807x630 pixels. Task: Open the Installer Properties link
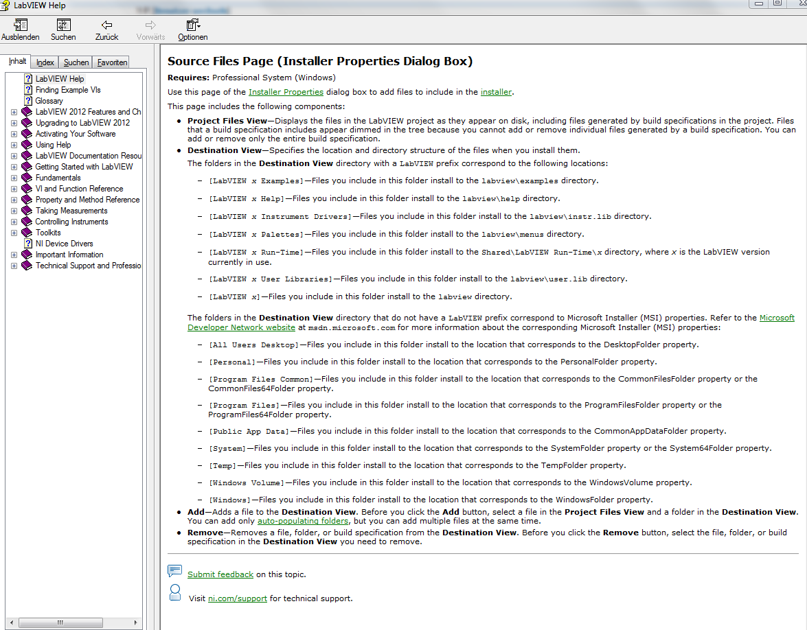pyautogui.click(x=286, y=92)
